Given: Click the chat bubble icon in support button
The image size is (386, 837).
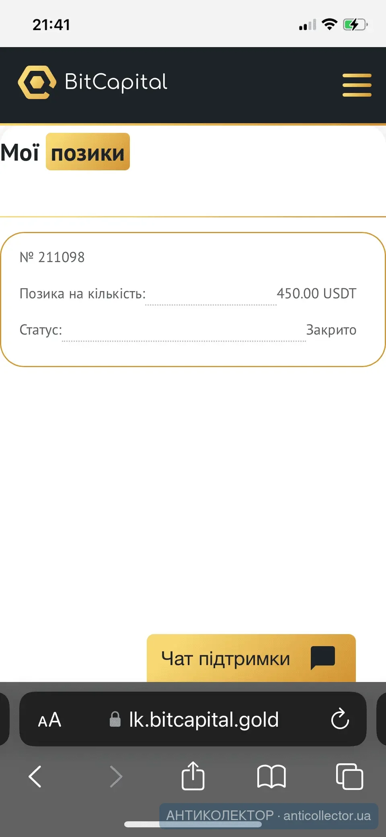Looking at the screenshot, I should pos(322,657).
